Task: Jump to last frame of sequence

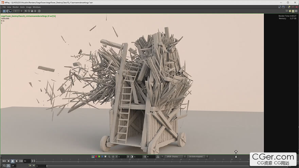Action: tap(21, 161)
